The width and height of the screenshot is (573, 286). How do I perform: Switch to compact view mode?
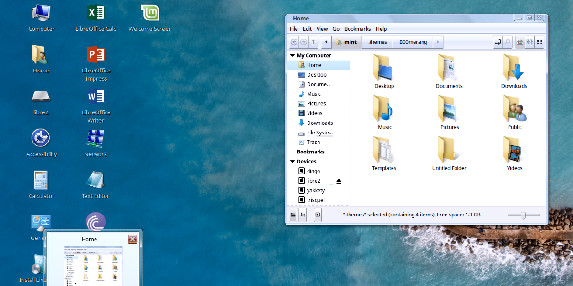[540, 42]
